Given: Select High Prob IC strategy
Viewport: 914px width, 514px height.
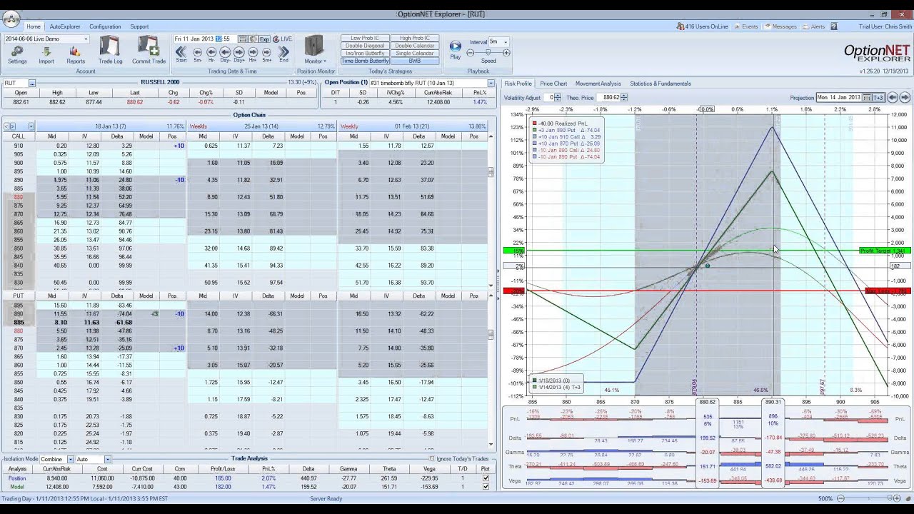Looking at the screenshot, I should point(414,39).
